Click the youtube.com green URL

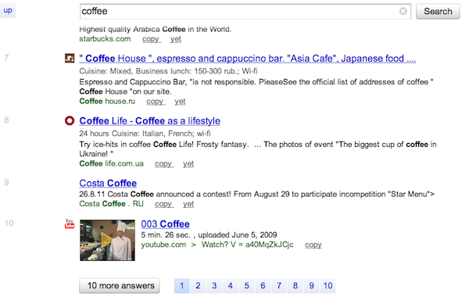pyautogui.click(x=163, y=245)
